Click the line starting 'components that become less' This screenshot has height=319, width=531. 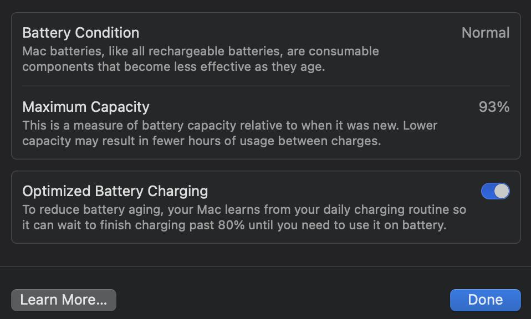coord(173,67)
